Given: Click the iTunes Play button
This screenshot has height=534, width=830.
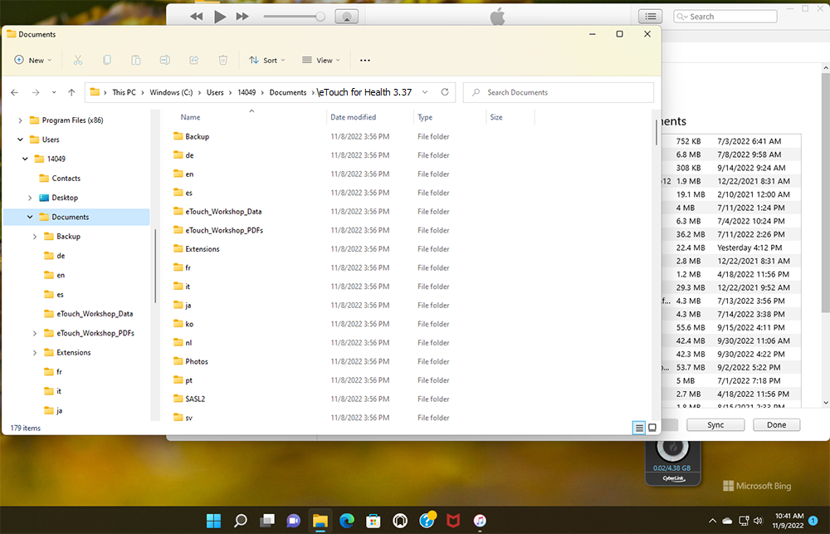Looking at the screenshot, I should coord(220,17).
